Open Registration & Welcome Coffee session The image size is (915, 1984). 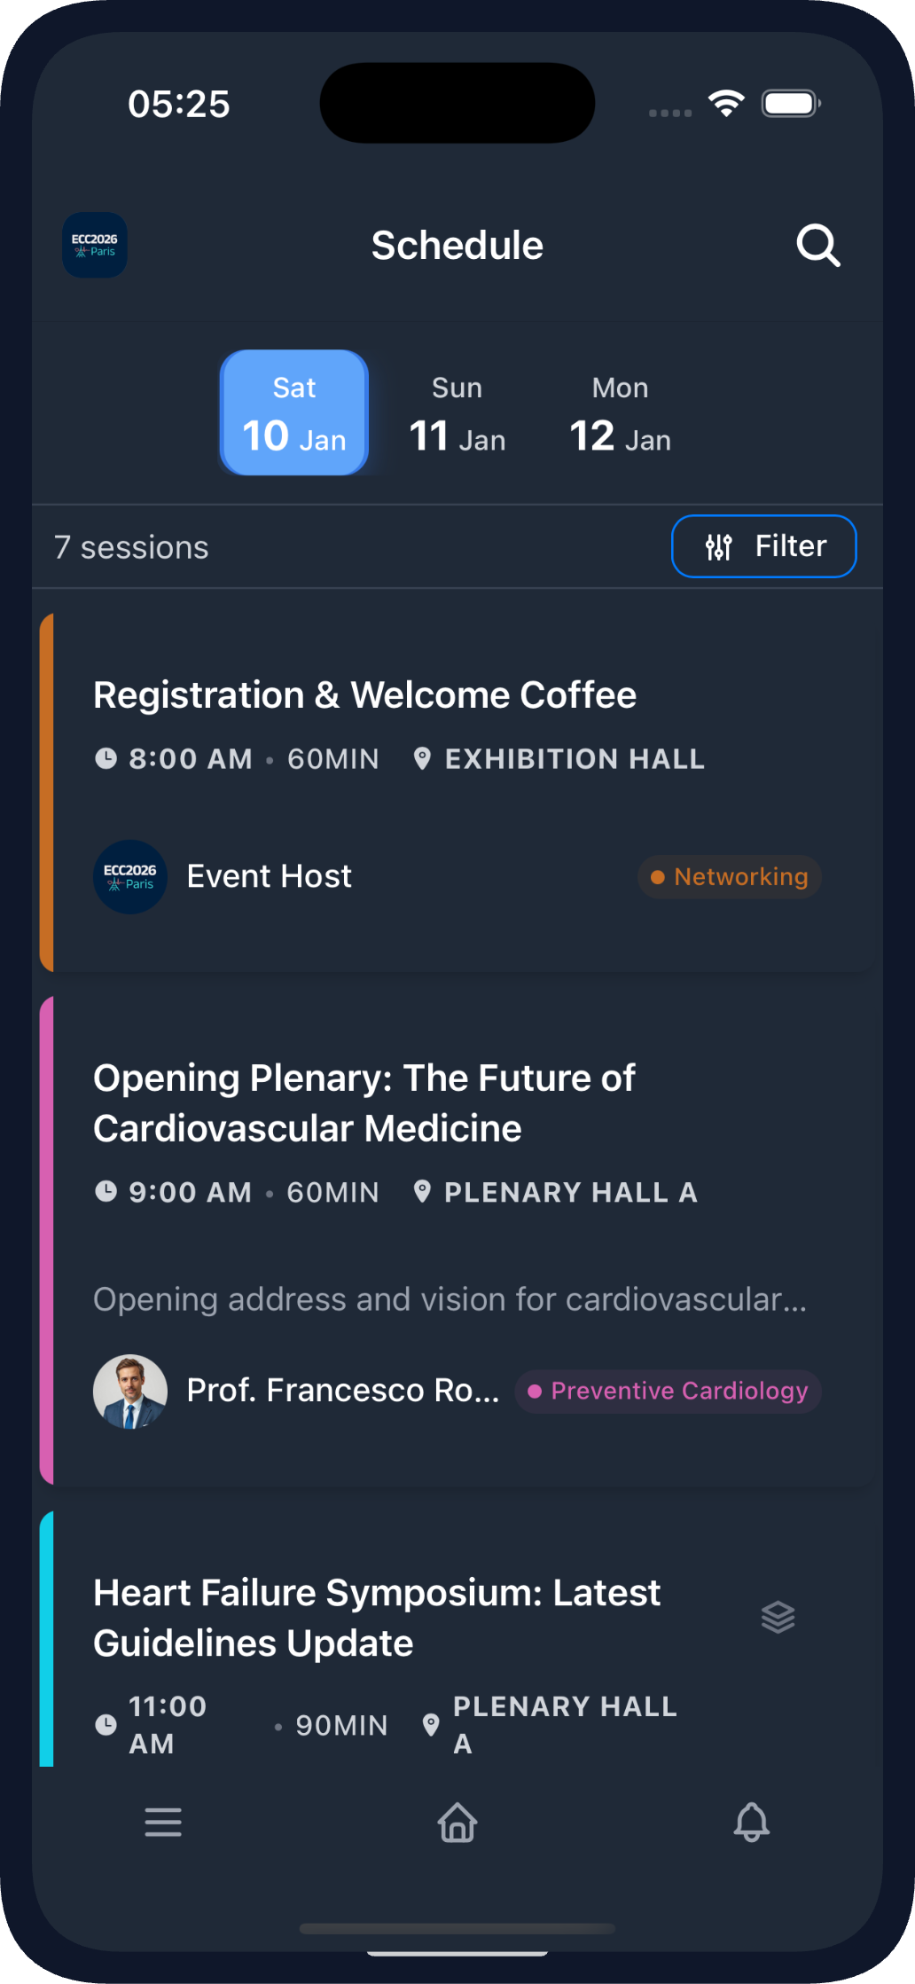(364, 695)
